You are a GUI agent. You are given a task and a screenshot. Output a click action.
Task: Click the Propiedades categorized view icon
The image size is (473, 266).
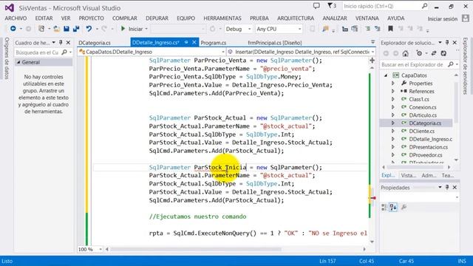click(384, 207)
